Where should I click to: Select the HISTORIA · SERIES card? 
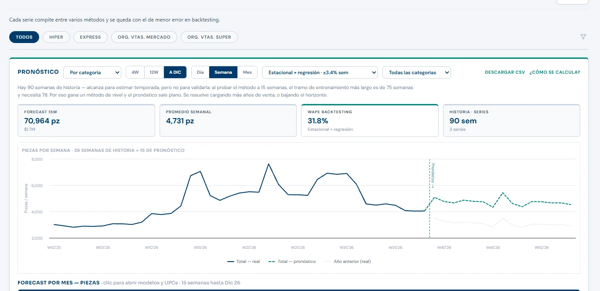(x=512, y=120)
